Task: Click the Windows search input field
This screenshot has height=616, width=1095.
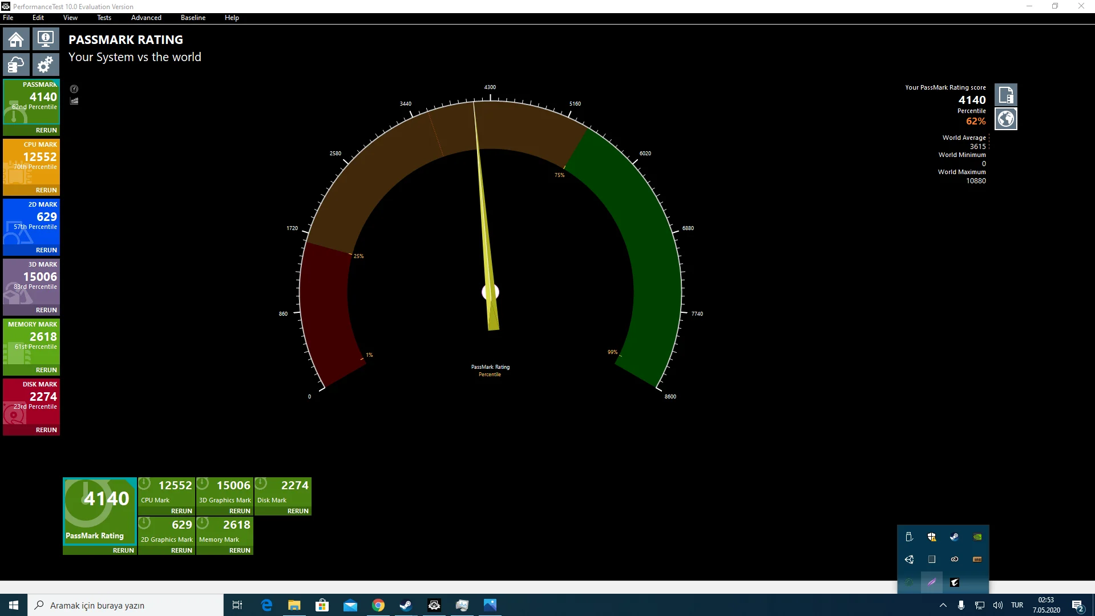Action: tap(126, 605)
